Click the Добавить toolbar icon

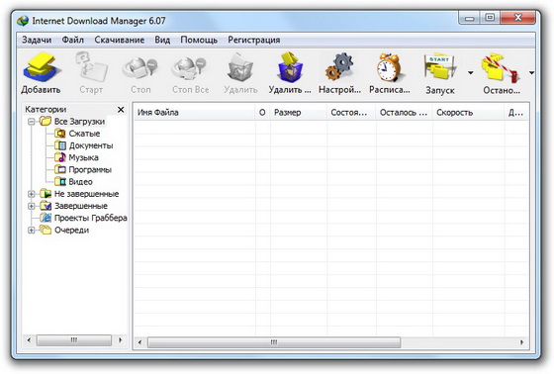[41, 67]
